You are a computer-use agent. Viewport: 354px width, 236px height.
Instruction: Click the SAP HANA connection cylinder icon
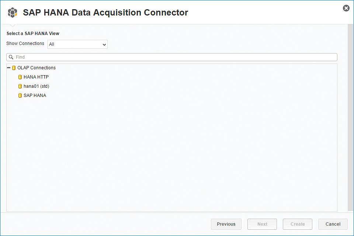point(20,96)
